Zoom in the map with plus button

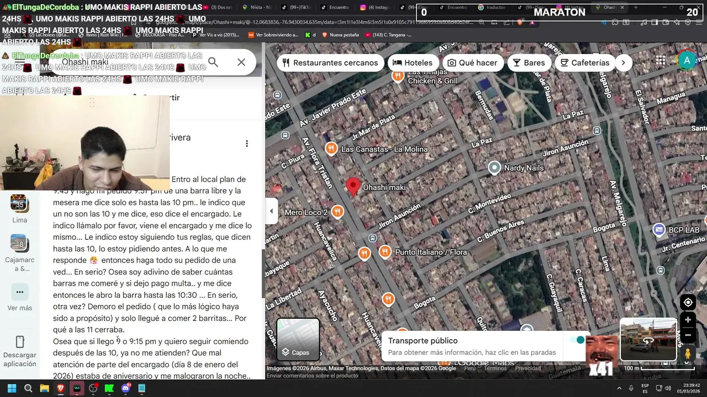pyautogui.click(x=688, y=320)
